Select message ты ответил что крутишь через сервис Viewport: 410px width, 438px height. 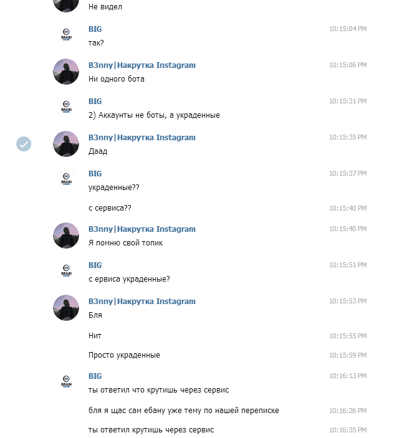(x=159, y=390)
